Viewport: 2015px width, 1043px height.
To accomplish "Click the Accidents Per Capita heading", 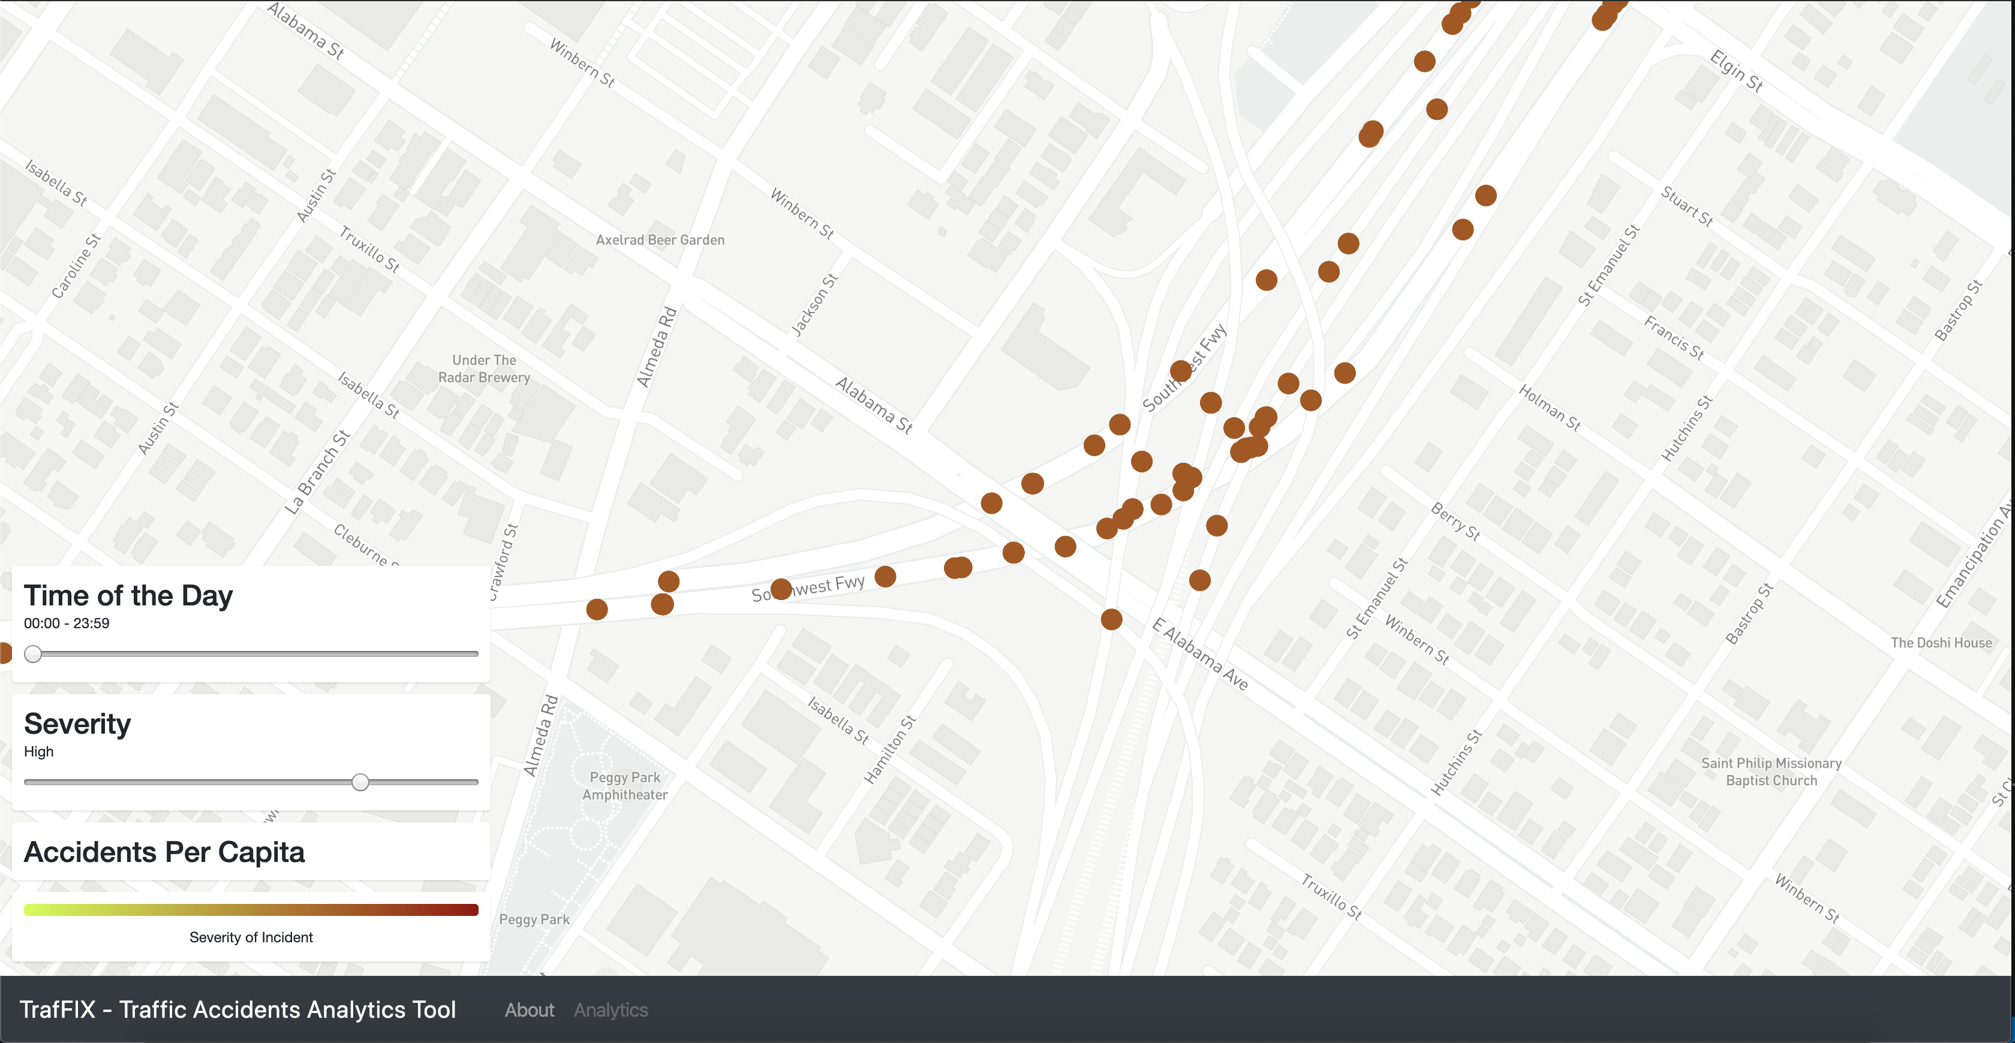I will [x=164, y=851].
